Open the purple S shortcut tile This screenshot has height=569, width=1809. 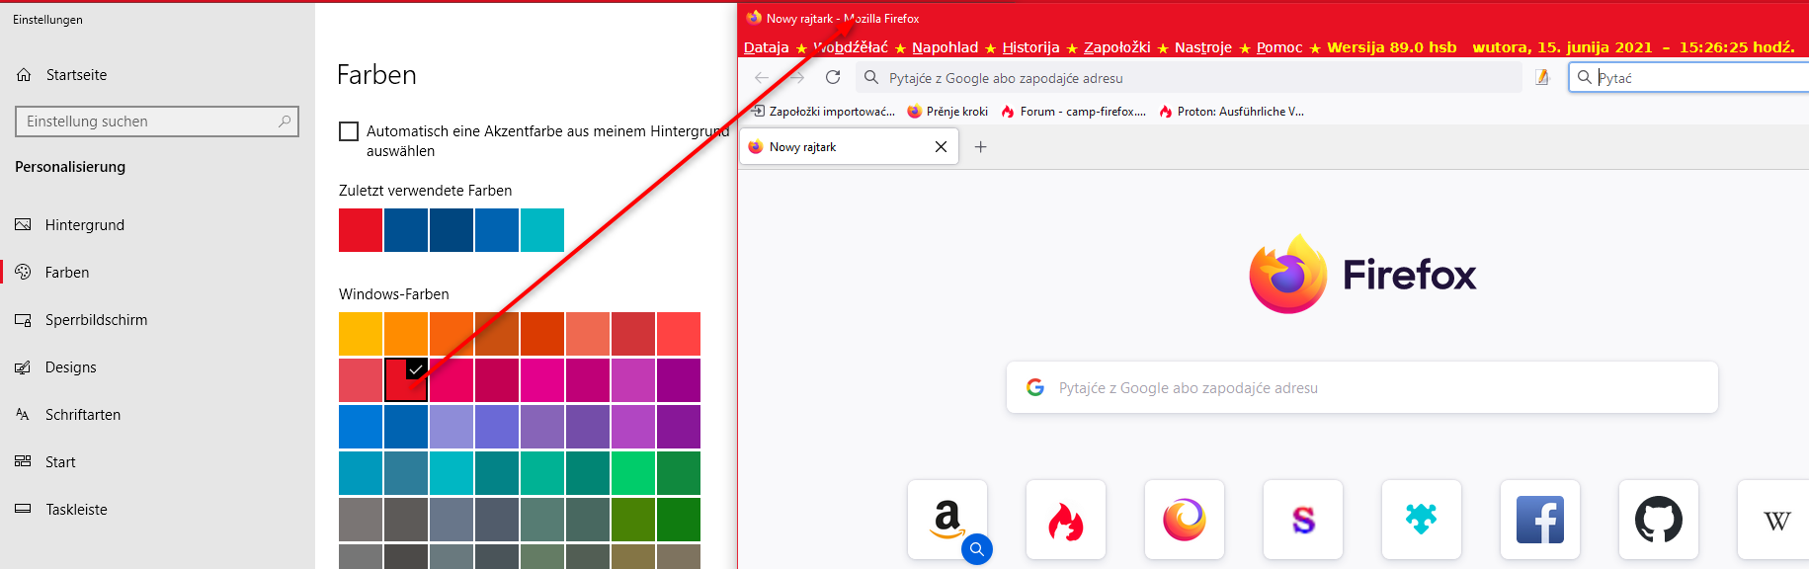1303,520
